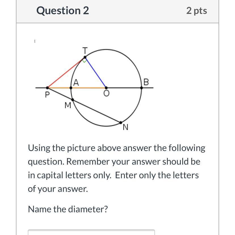Click the orange segment between A and O
This screenshot has height=235, width=235.
[x=89, y=88]
